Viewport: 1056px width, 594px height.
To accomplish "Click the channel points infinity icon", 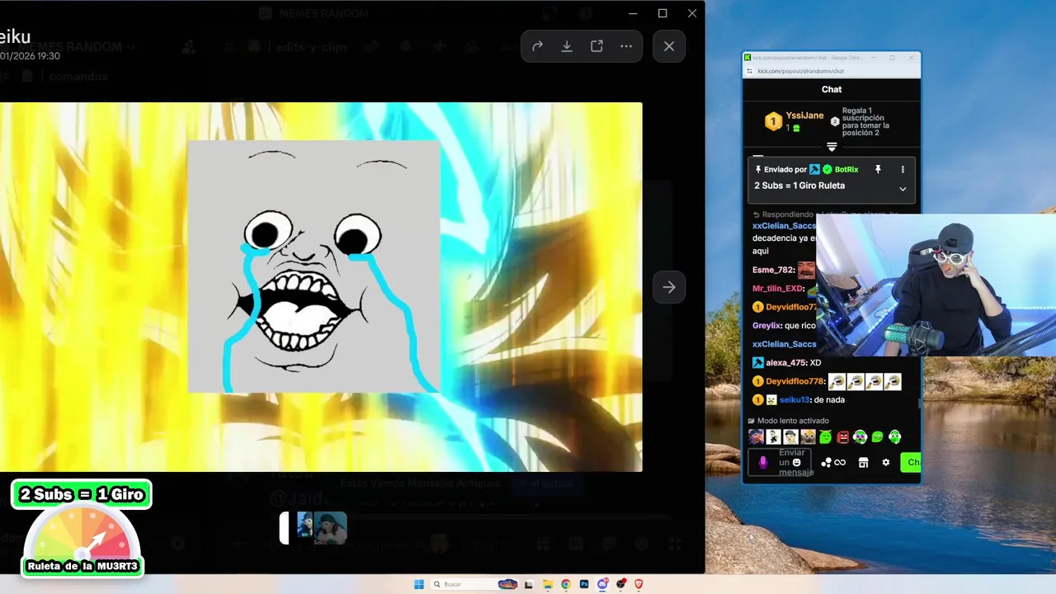I will [840, 463].
